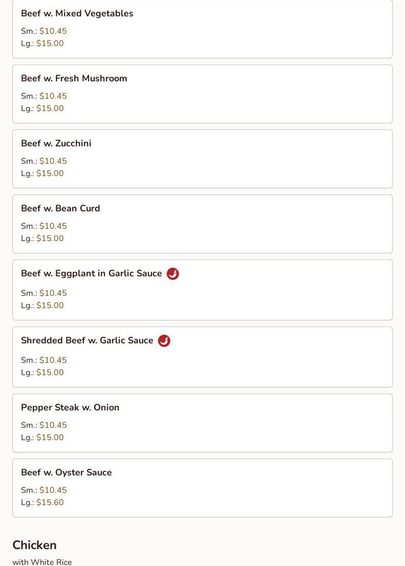Image resolution: width=405 pixels, height=566 pixels.
Task: Click large price of Beef w. Eggplant
Action: (50, 306)
